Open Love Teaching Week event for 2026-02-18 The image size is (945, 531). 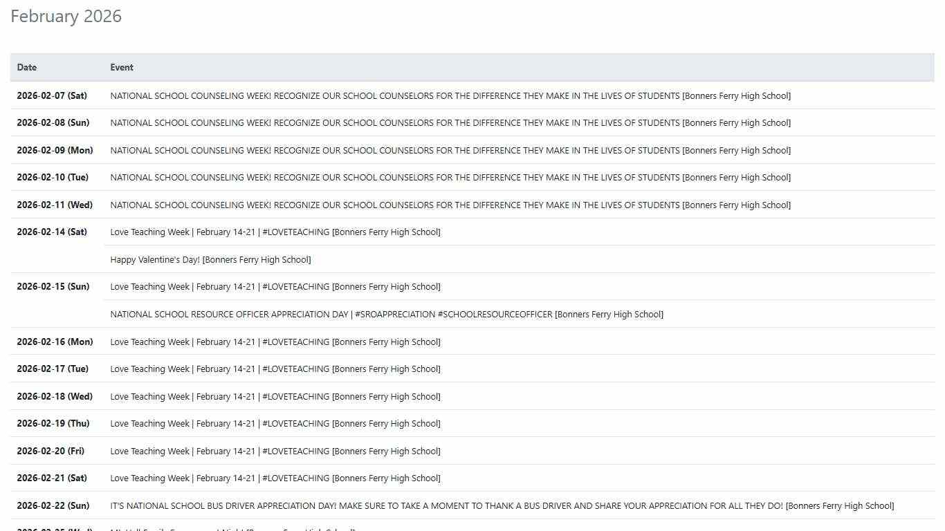click(275, 397)
